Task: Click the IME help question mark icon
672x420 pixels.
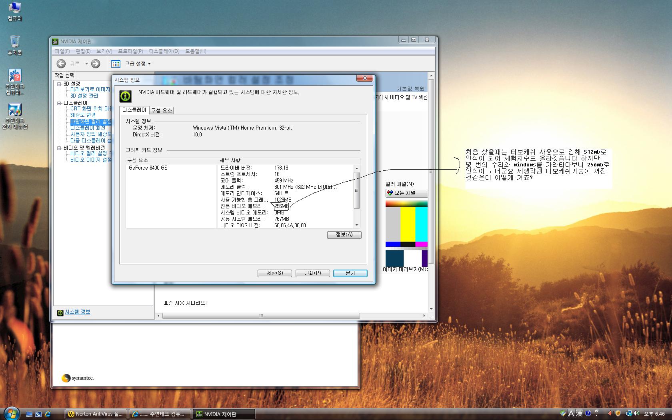Action: (588, 414)
